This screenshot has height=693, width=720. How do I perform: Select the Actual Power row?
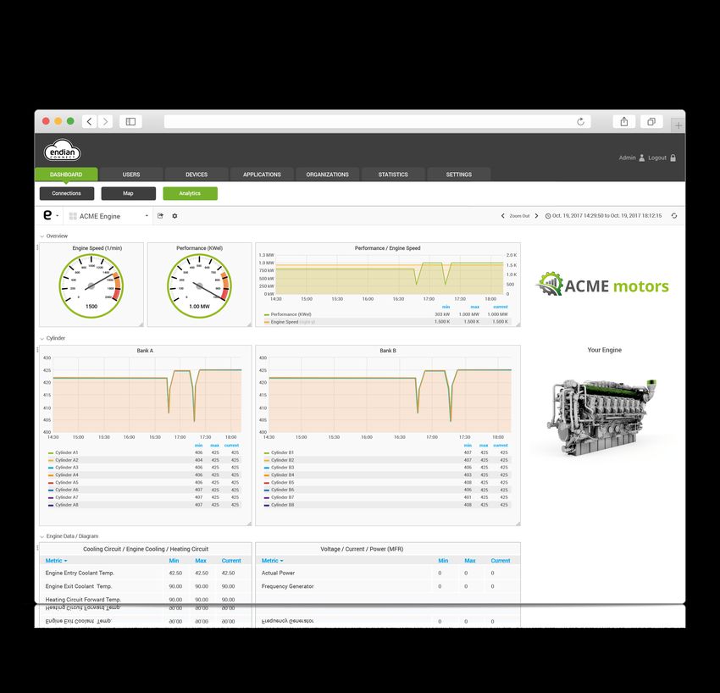pyautogui.click(x=388, y=574)
